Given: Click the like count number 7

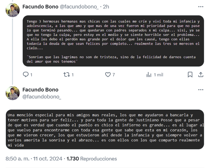Looking at the screenshot, I should coord(114,74).
